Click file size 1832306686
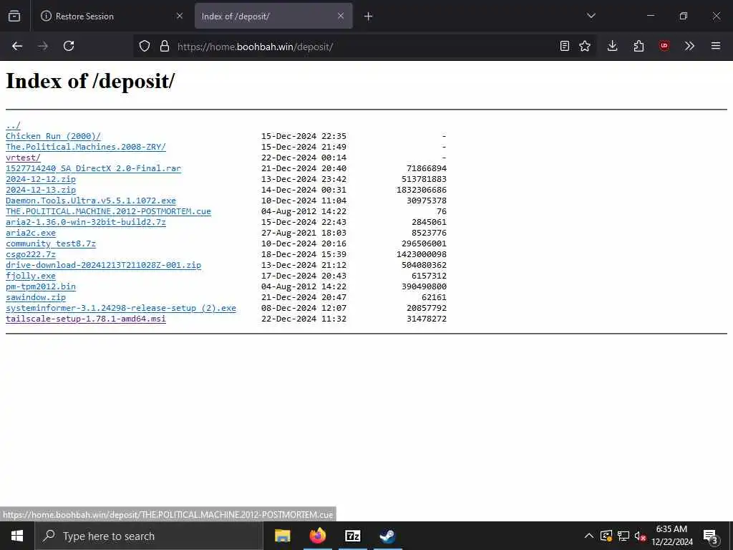The image size is (733, 550). tap(422, 190)
